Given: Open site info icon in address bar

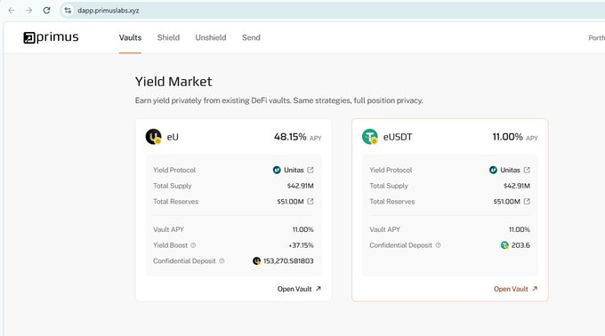Looking at the screenshot, I should click(x=68, y=11).
